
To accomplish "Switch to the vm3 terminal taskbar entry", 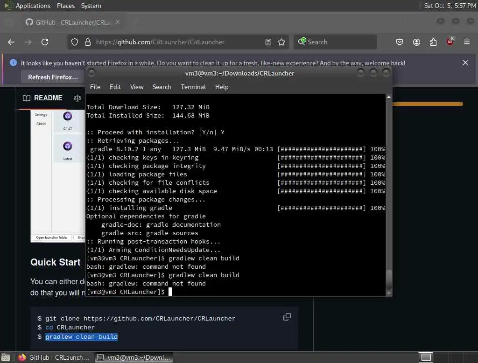I will 134,357.
